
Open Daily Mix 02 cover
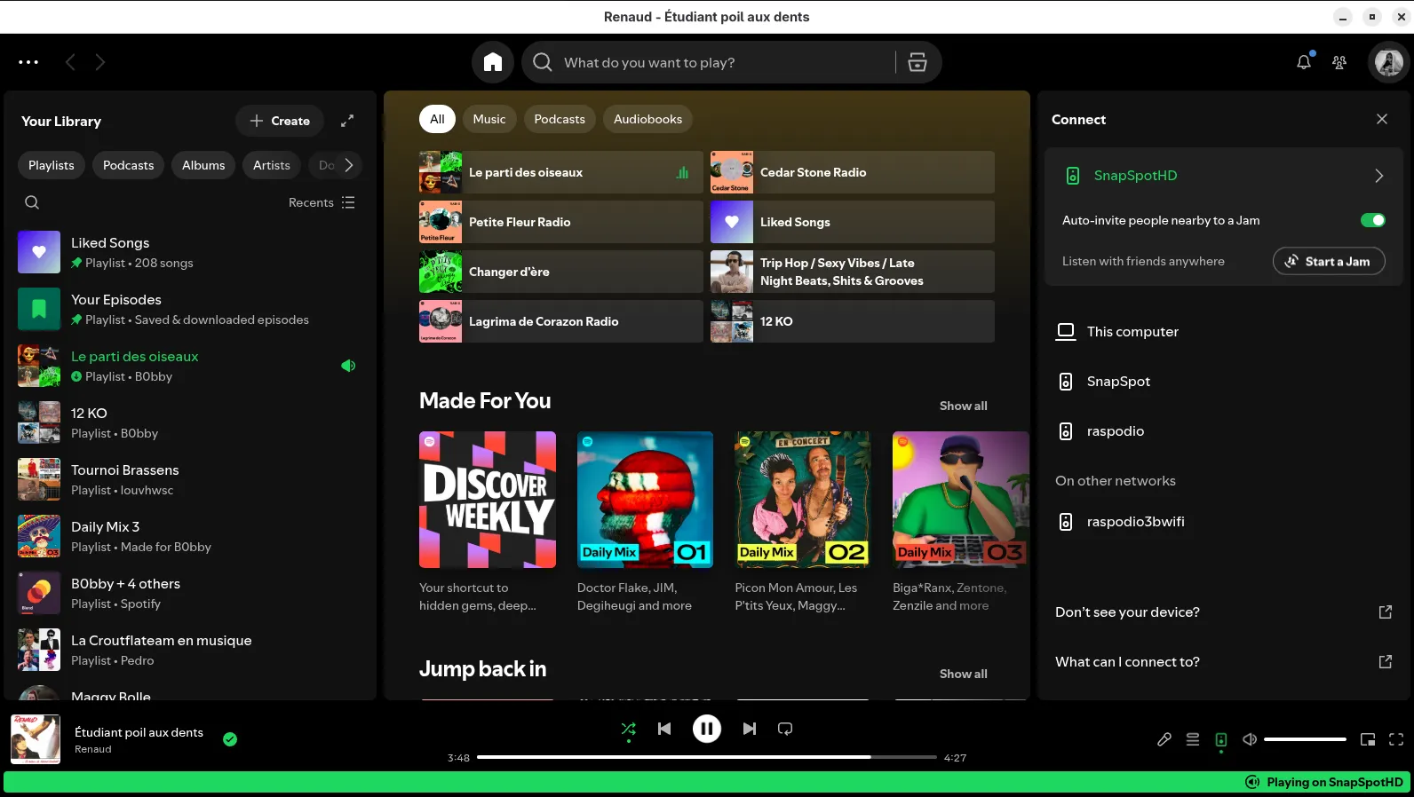click(803, 500)
